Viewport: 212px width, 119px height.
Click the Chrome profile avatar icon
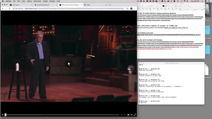pos(131,8)
